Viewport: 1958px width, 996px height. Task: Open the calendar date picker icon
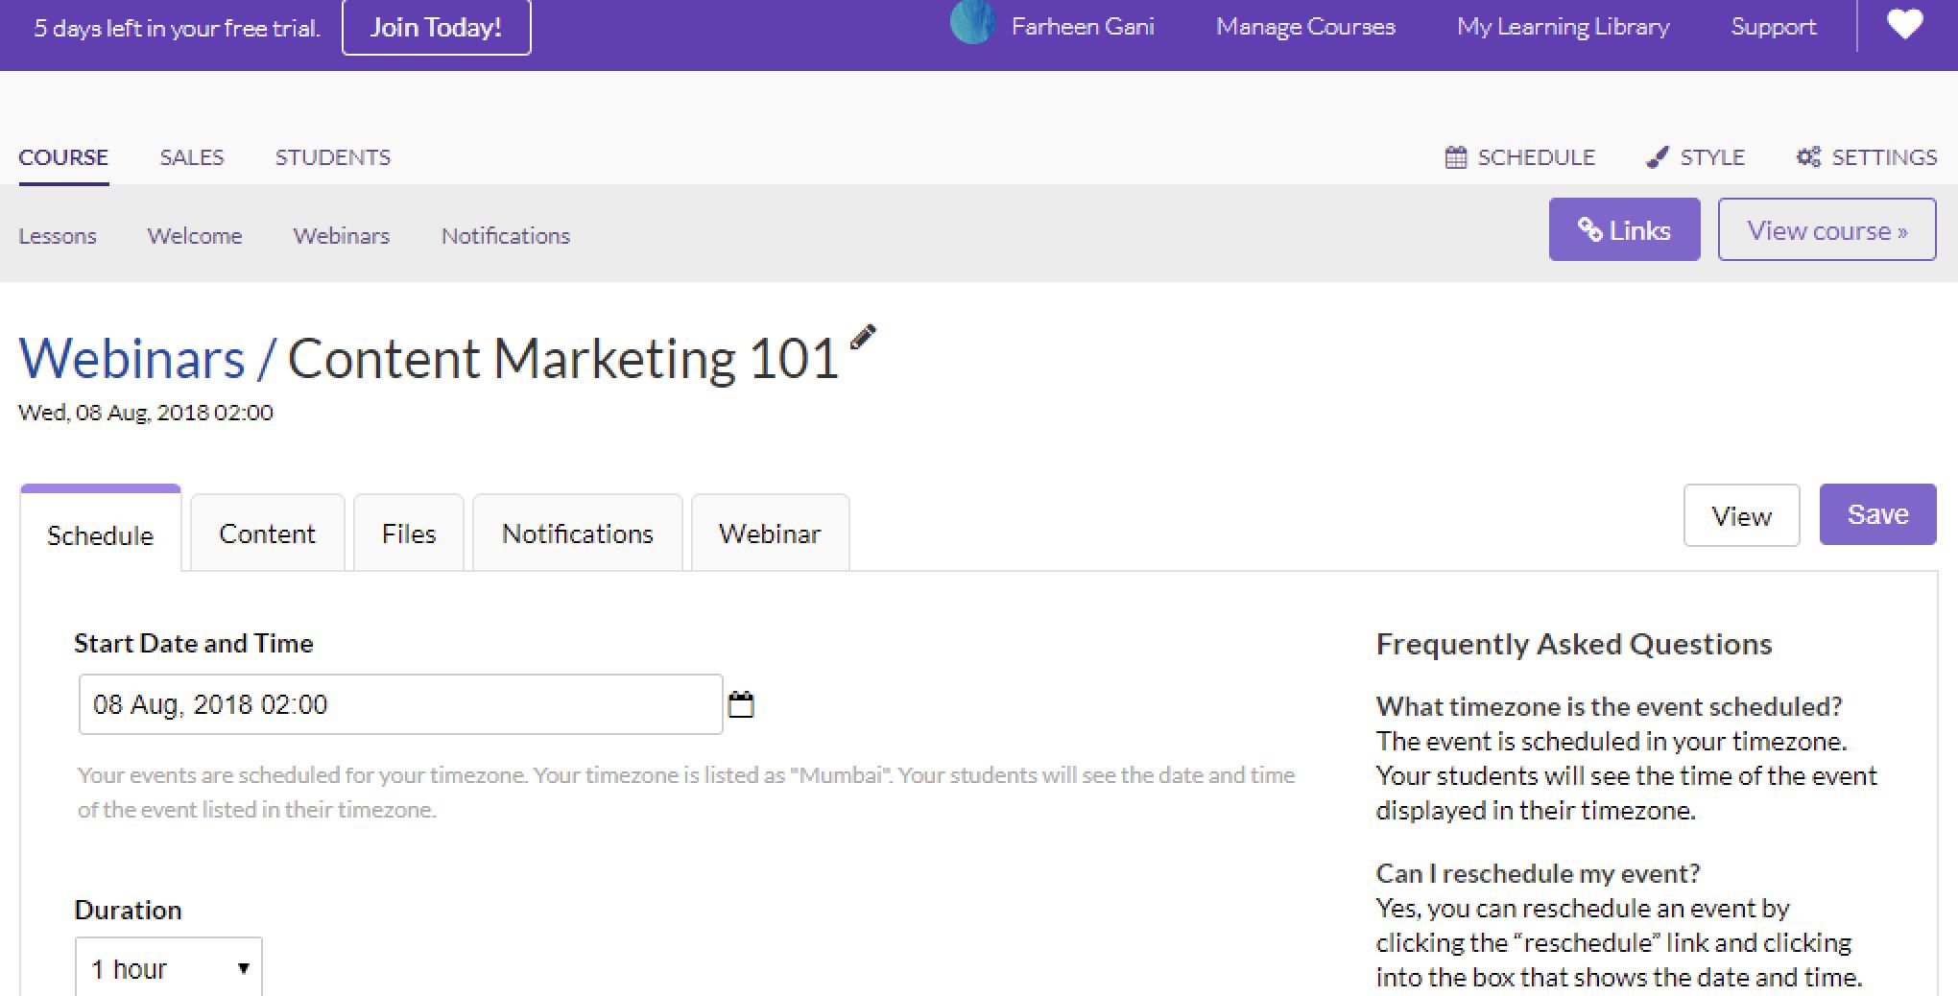741,705
